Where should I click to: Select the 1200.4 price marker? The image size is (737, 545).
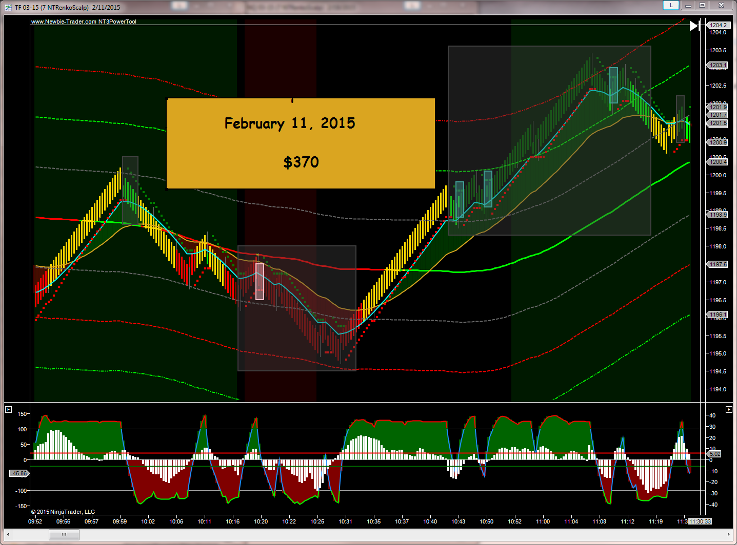(717, 162)
